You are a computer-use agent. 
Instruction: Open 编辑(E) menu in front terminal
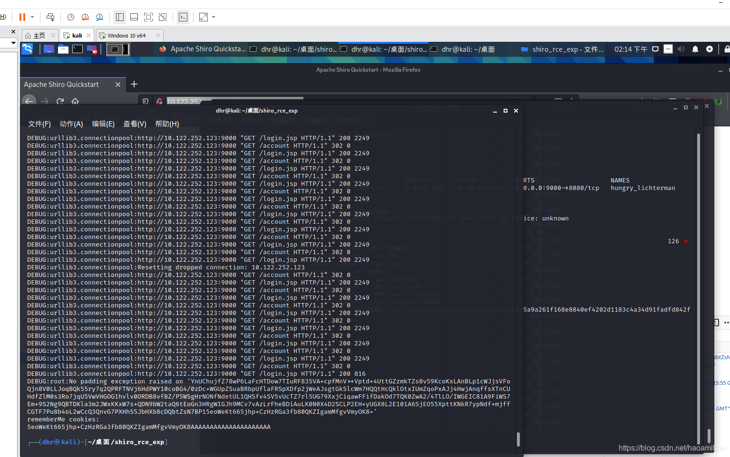103,124
